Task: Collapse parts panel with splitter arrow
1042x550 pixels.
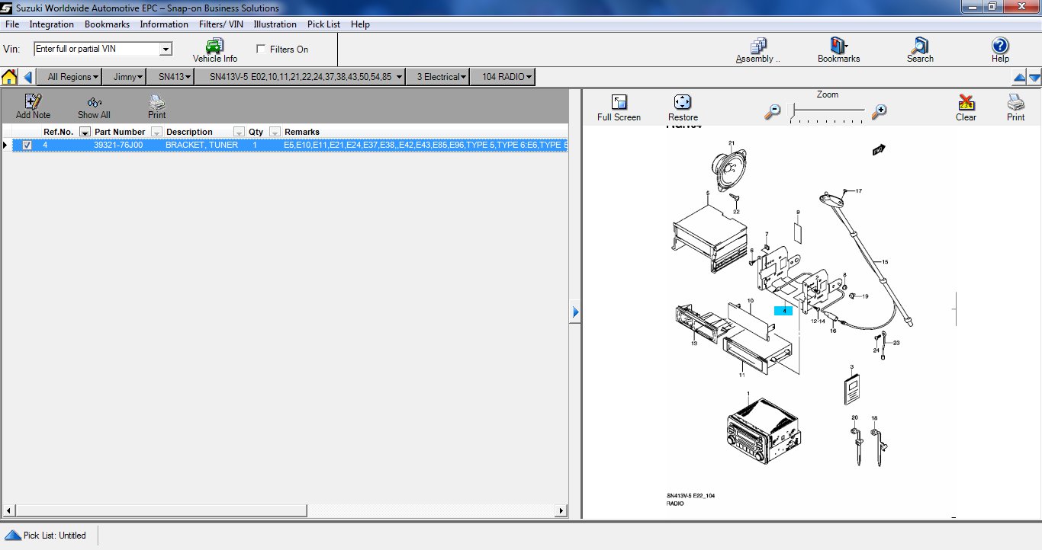Action: (575, 312)
